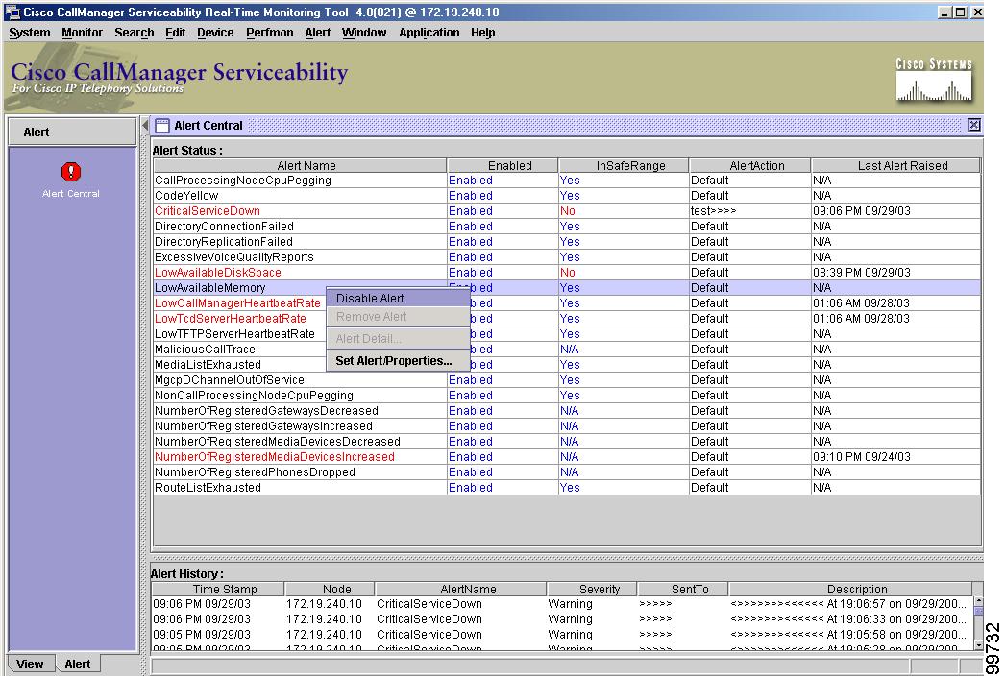Sort history by Description column

pyautogui.click(x=850, y=589)
